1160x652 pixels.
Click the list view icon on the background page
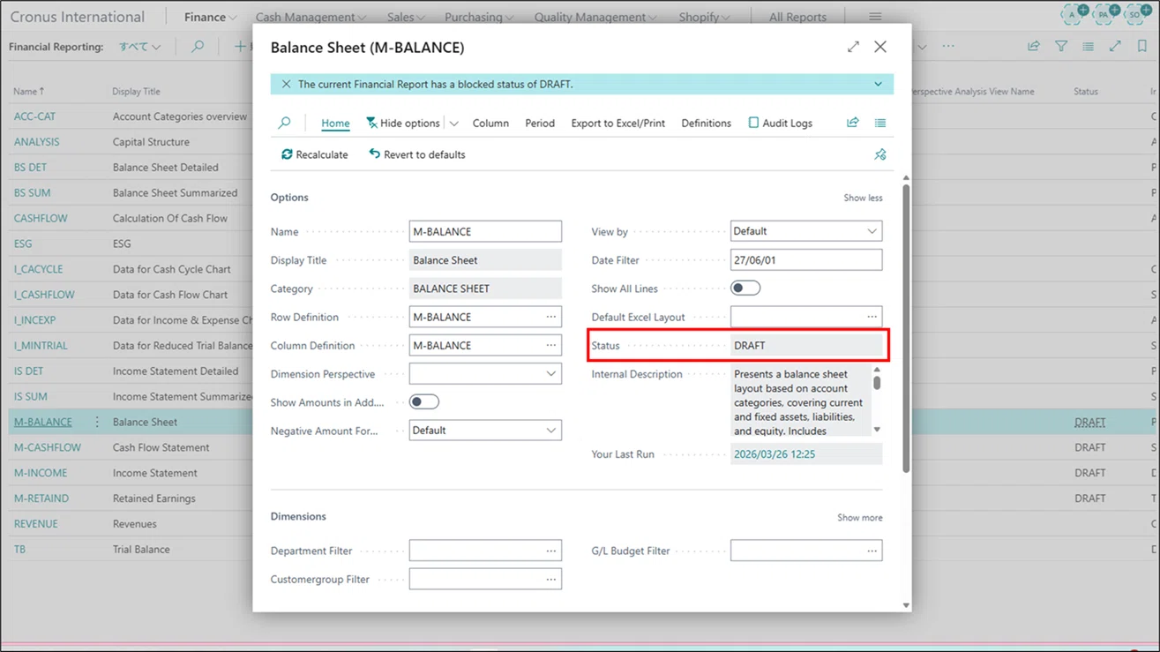coord(1089,46)
